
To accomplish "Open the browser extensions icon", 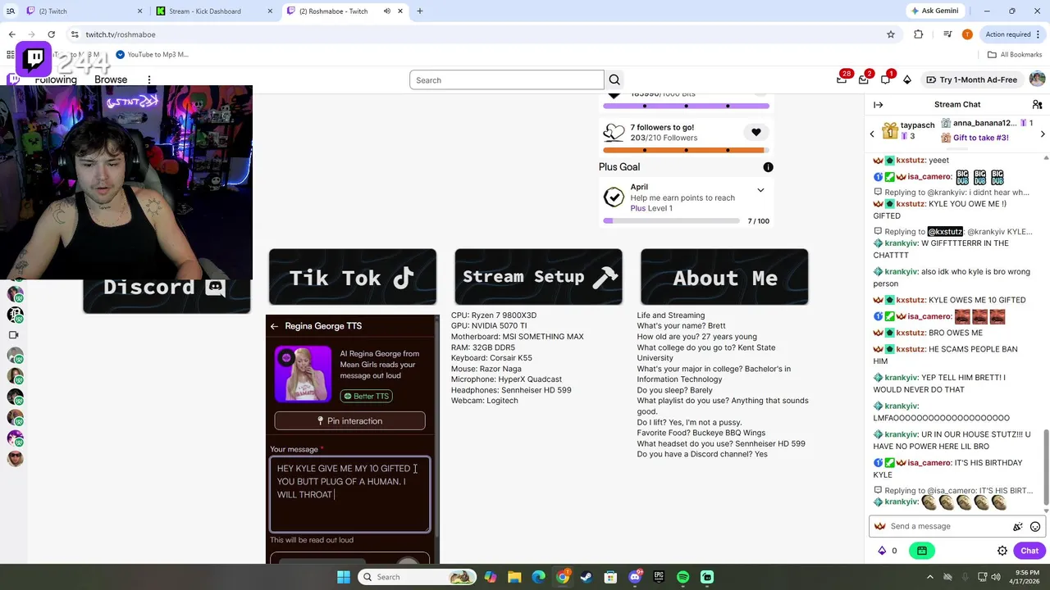I will pyautogui.click(x=918, y=34).
